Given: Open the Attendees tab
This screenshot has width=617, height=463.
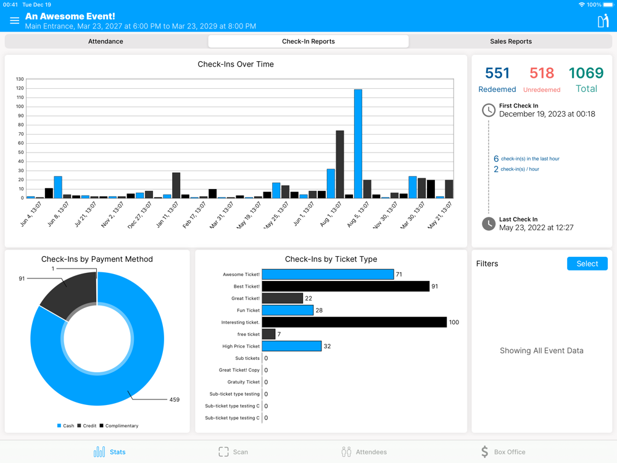Looking at the screenshot, I should (365, 452).
